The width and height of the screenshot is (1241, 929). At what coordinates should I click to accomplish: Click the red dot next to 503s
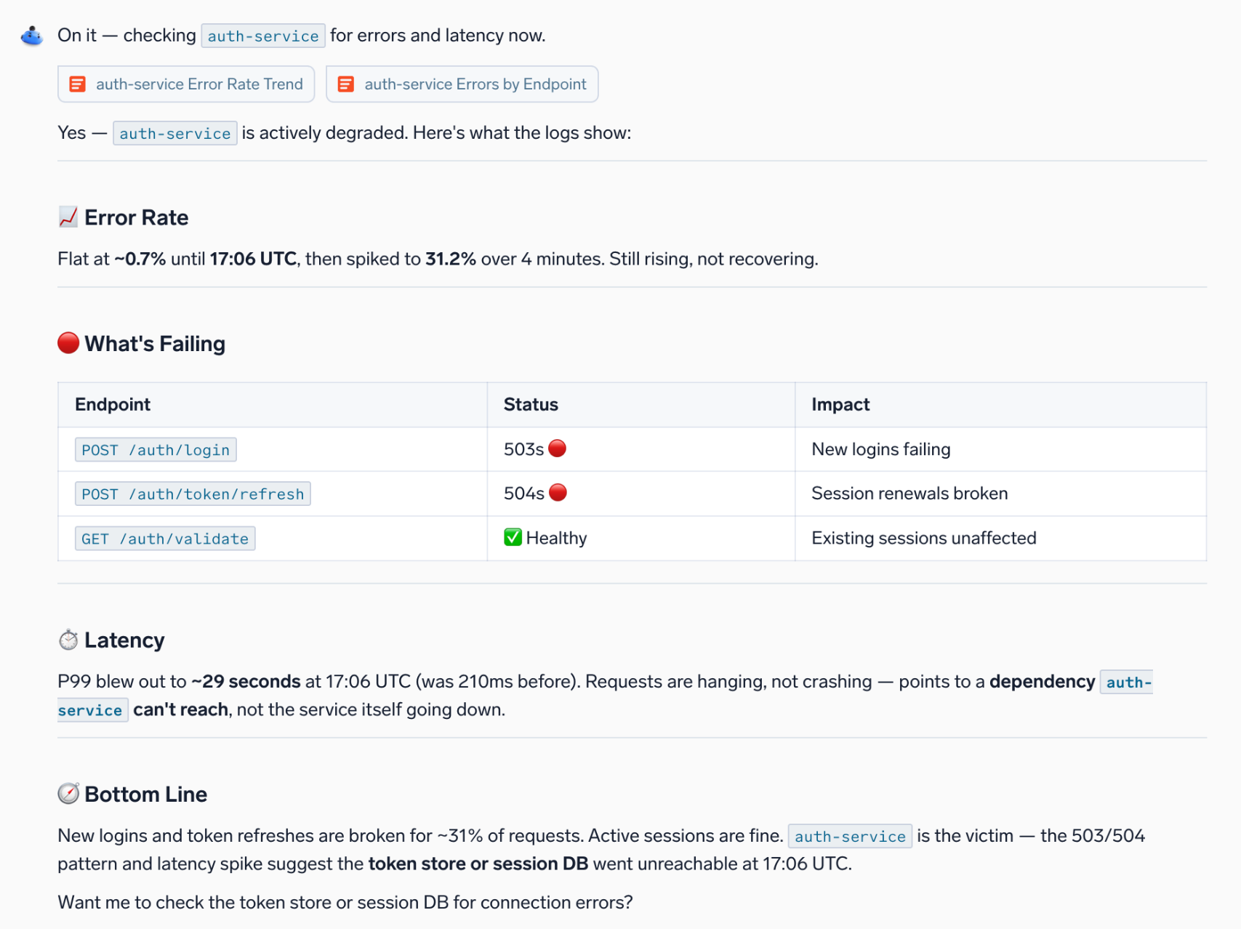tap(558, 449)
